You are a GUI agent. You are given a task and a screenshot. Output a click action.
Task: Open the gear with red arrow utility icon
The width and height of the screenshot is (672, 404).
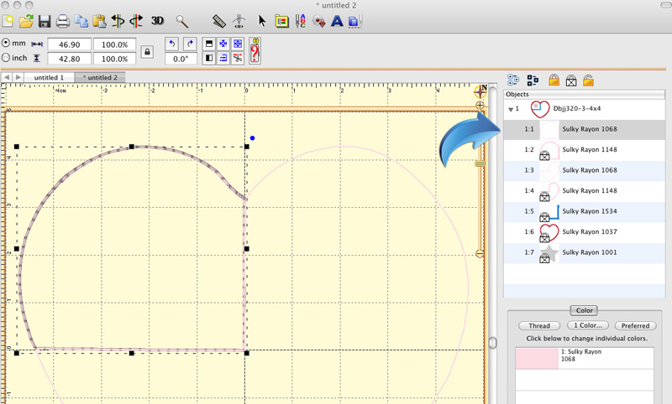point(318,21)
